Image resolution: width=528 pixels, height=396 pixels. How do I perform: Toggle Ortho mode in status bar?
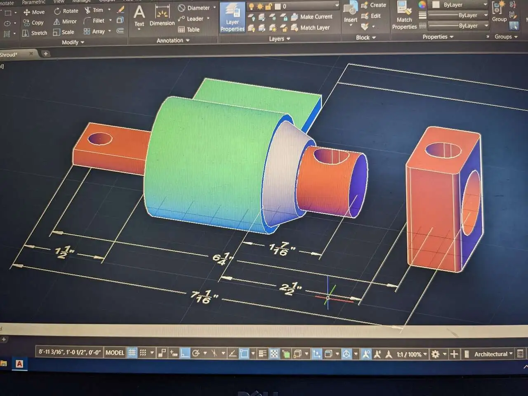click(184, 353)
